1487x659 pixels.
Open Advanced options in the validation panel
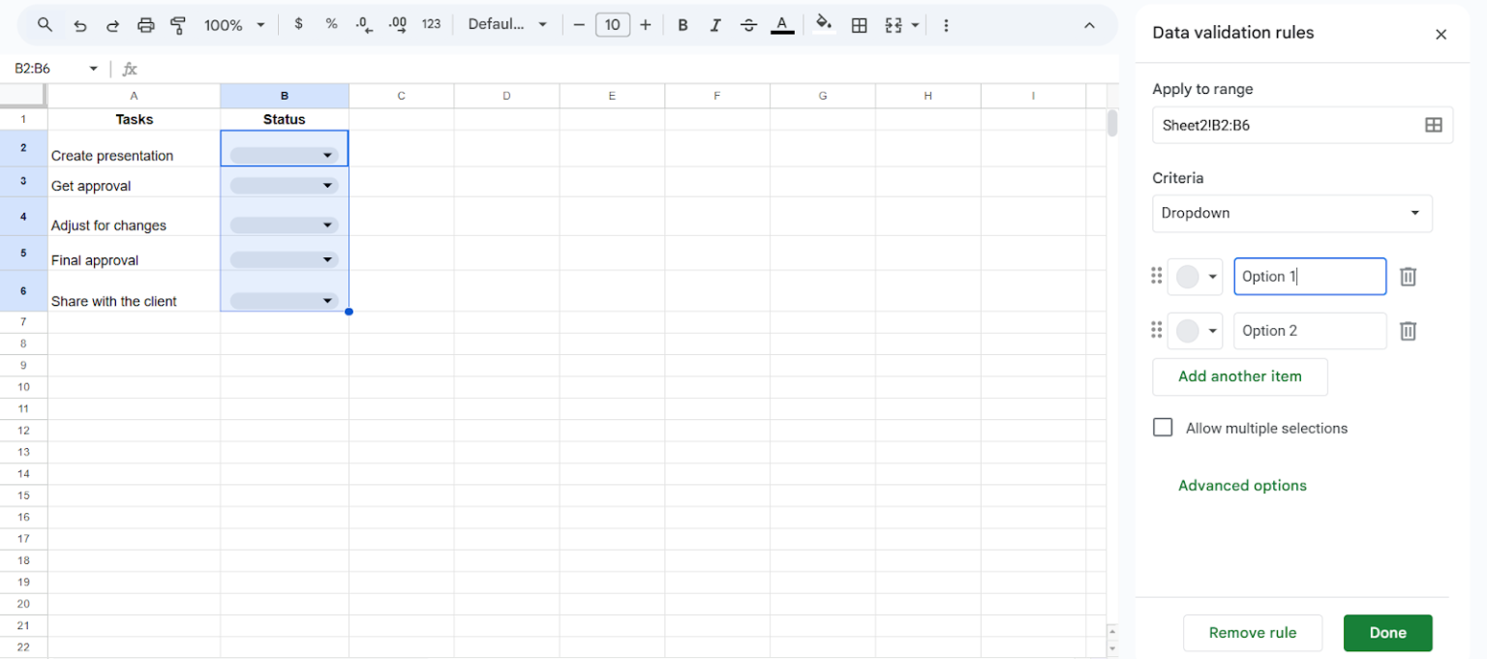1242,485
